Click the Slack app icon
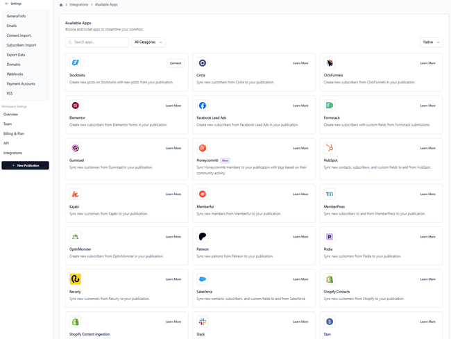451x339 pixels. (x=202, y=322)
